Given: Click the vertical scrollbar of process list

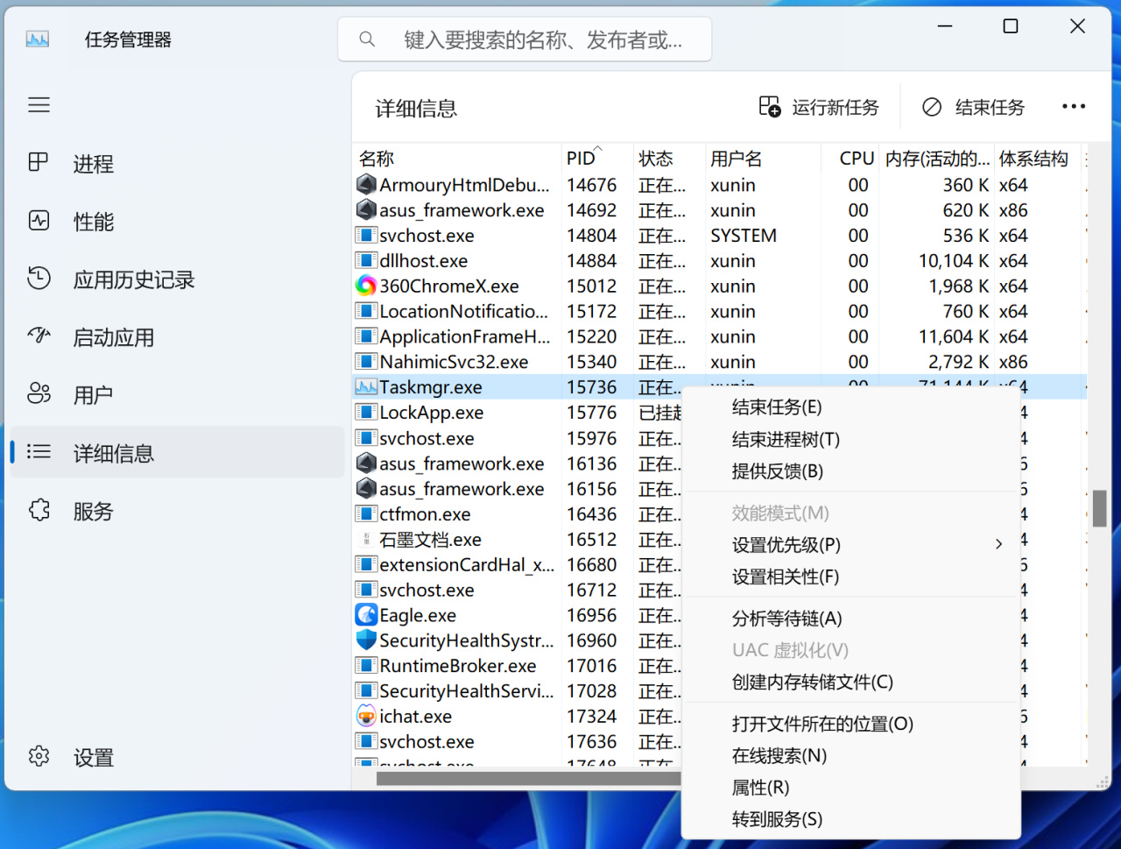Looking at the screenshot, I should (1101, 508).
